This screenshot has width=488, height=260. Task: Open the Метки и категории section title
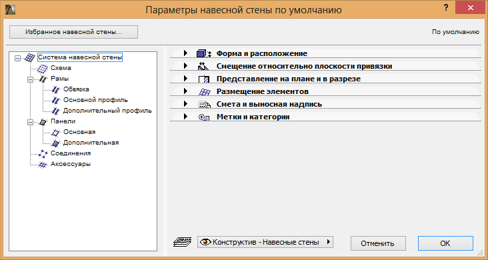(253, 117)
